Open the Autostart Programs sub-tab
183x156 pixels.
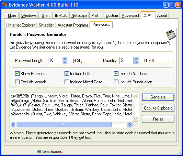73,25
